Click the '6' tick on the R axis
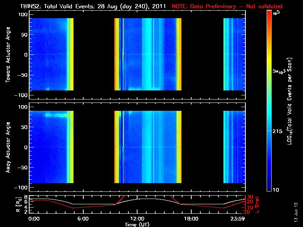The width and height of the screenshot is (303, 227). point(26,202)
